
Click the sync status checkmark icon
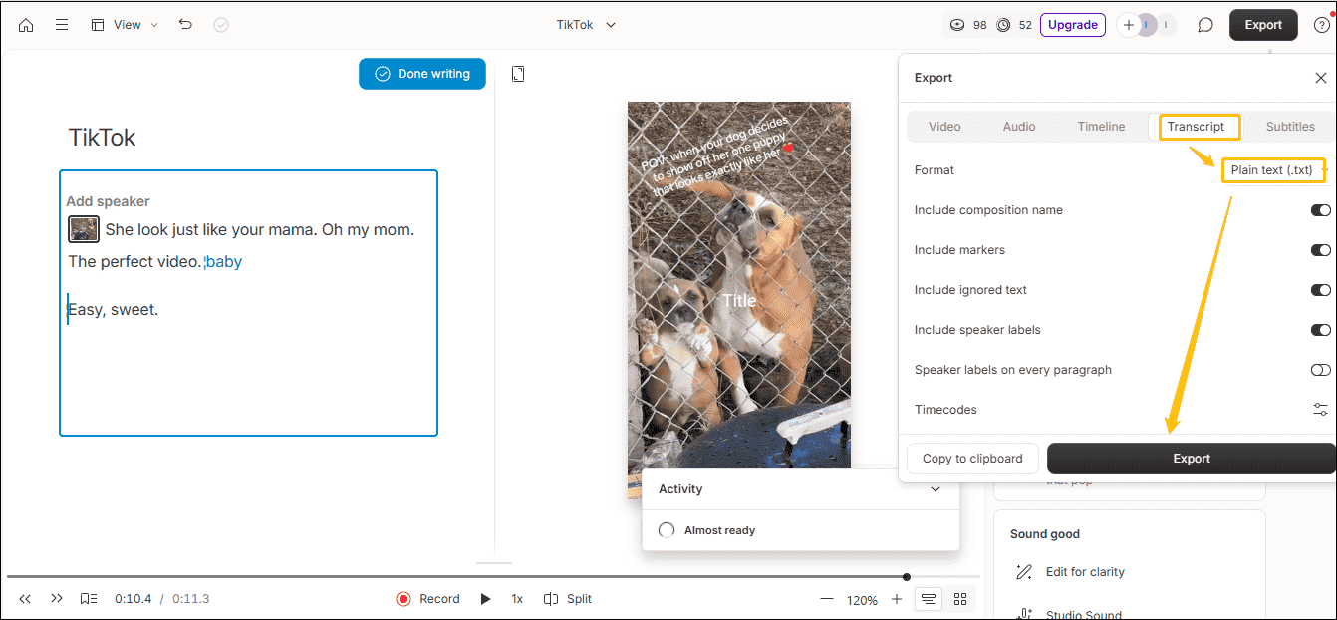[x=221, y=25]
